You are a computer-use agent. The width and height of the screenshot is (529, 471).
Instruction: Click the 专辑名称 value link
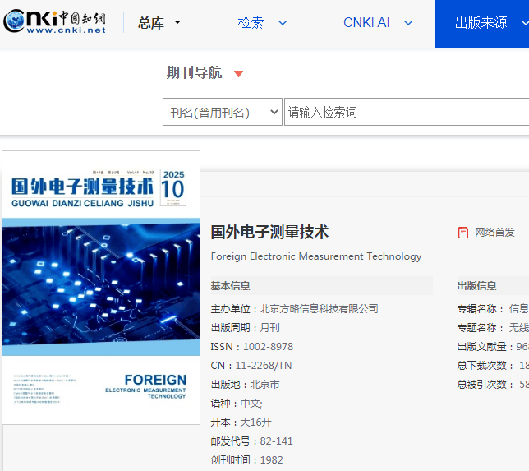518,309
